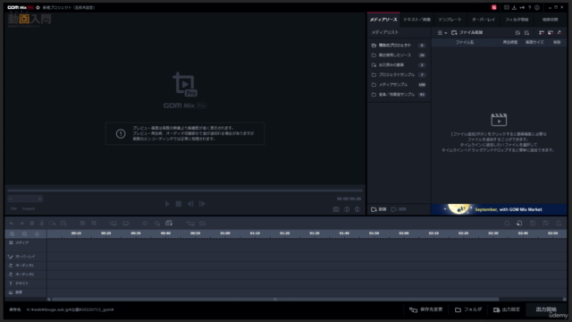The width and height of the screenshot is (572, 322).
Task: Click the speaker volume icon in timeline toolbar
Action: point(145,223)
